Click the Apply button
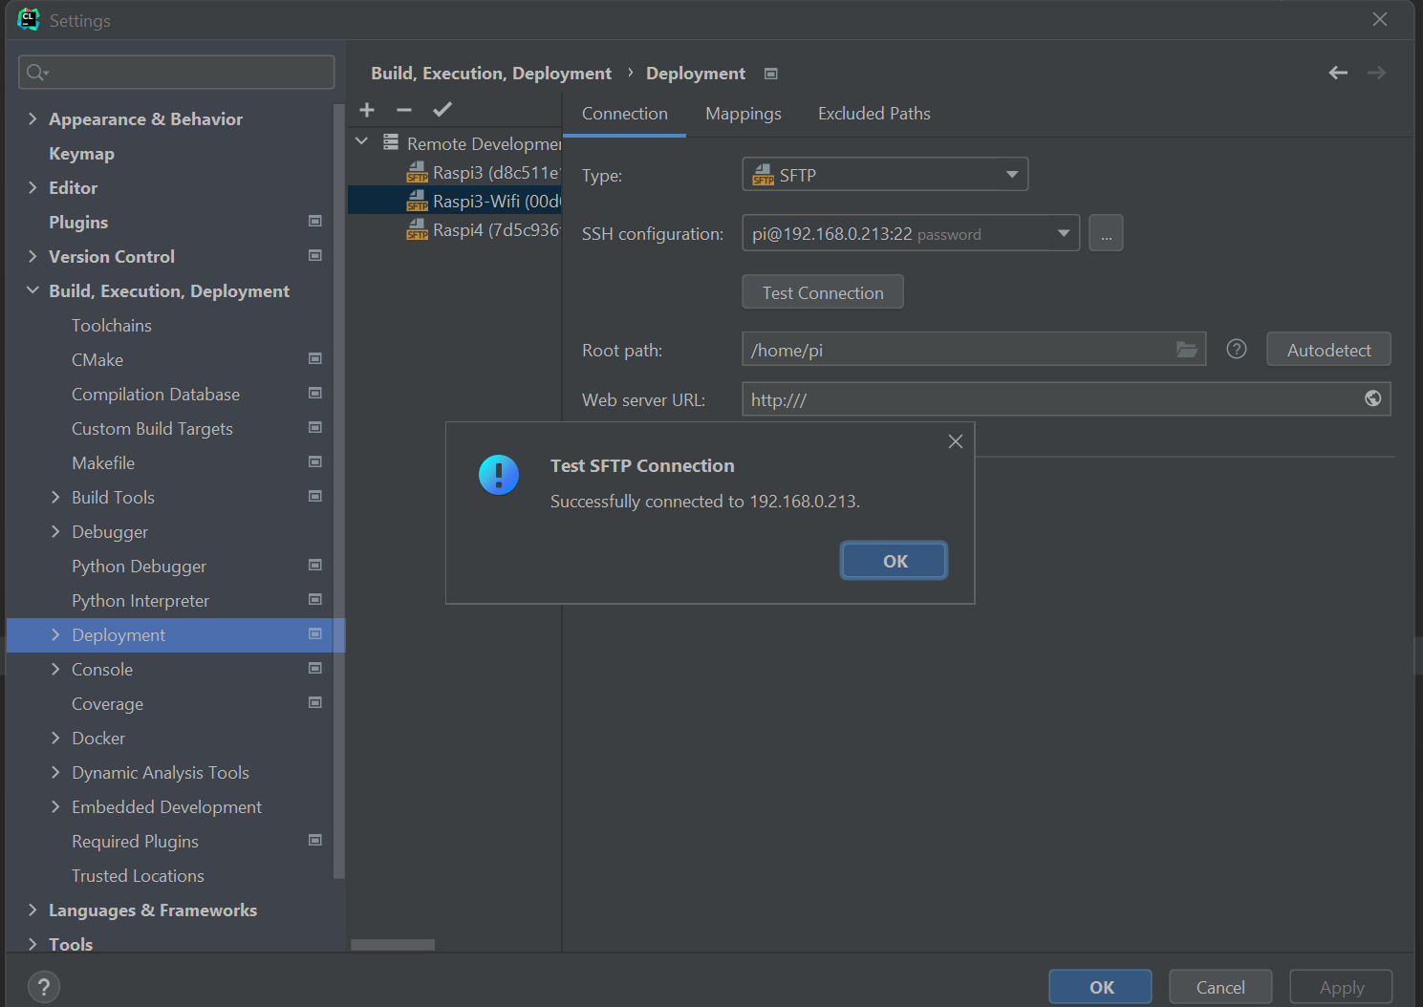Image resolution: width=1423 pixels, height=1007 pixels. click(x=1341, y=987)
